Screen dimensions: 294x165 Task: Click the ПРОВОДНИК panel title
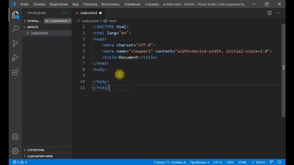click(37, 13)
